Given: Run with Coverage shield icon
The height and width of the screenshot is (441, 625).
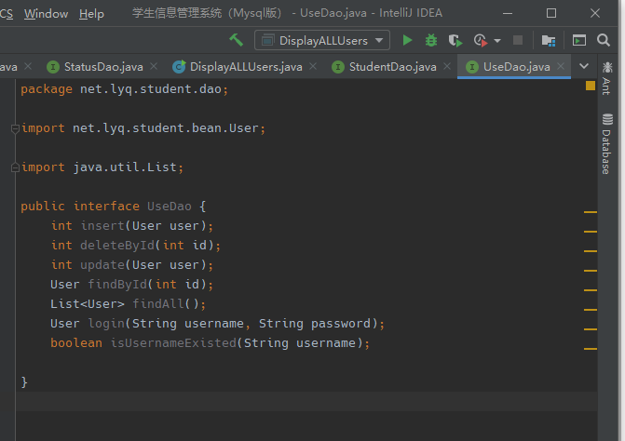Looking at the screenshot, I should (x=455, y=40).
